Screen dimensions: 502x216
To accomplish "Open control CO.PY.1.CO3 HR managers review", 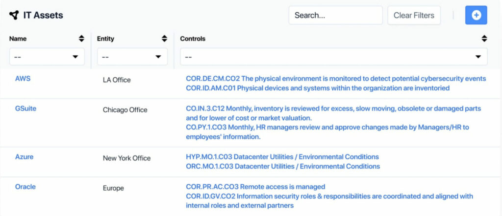I will [327, 132].
